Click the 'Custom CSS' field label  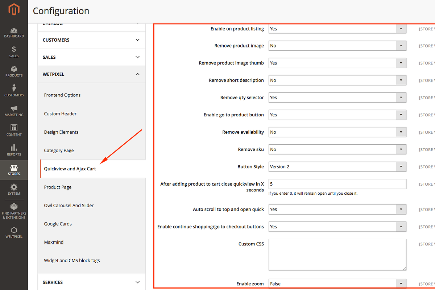(251, 244)
